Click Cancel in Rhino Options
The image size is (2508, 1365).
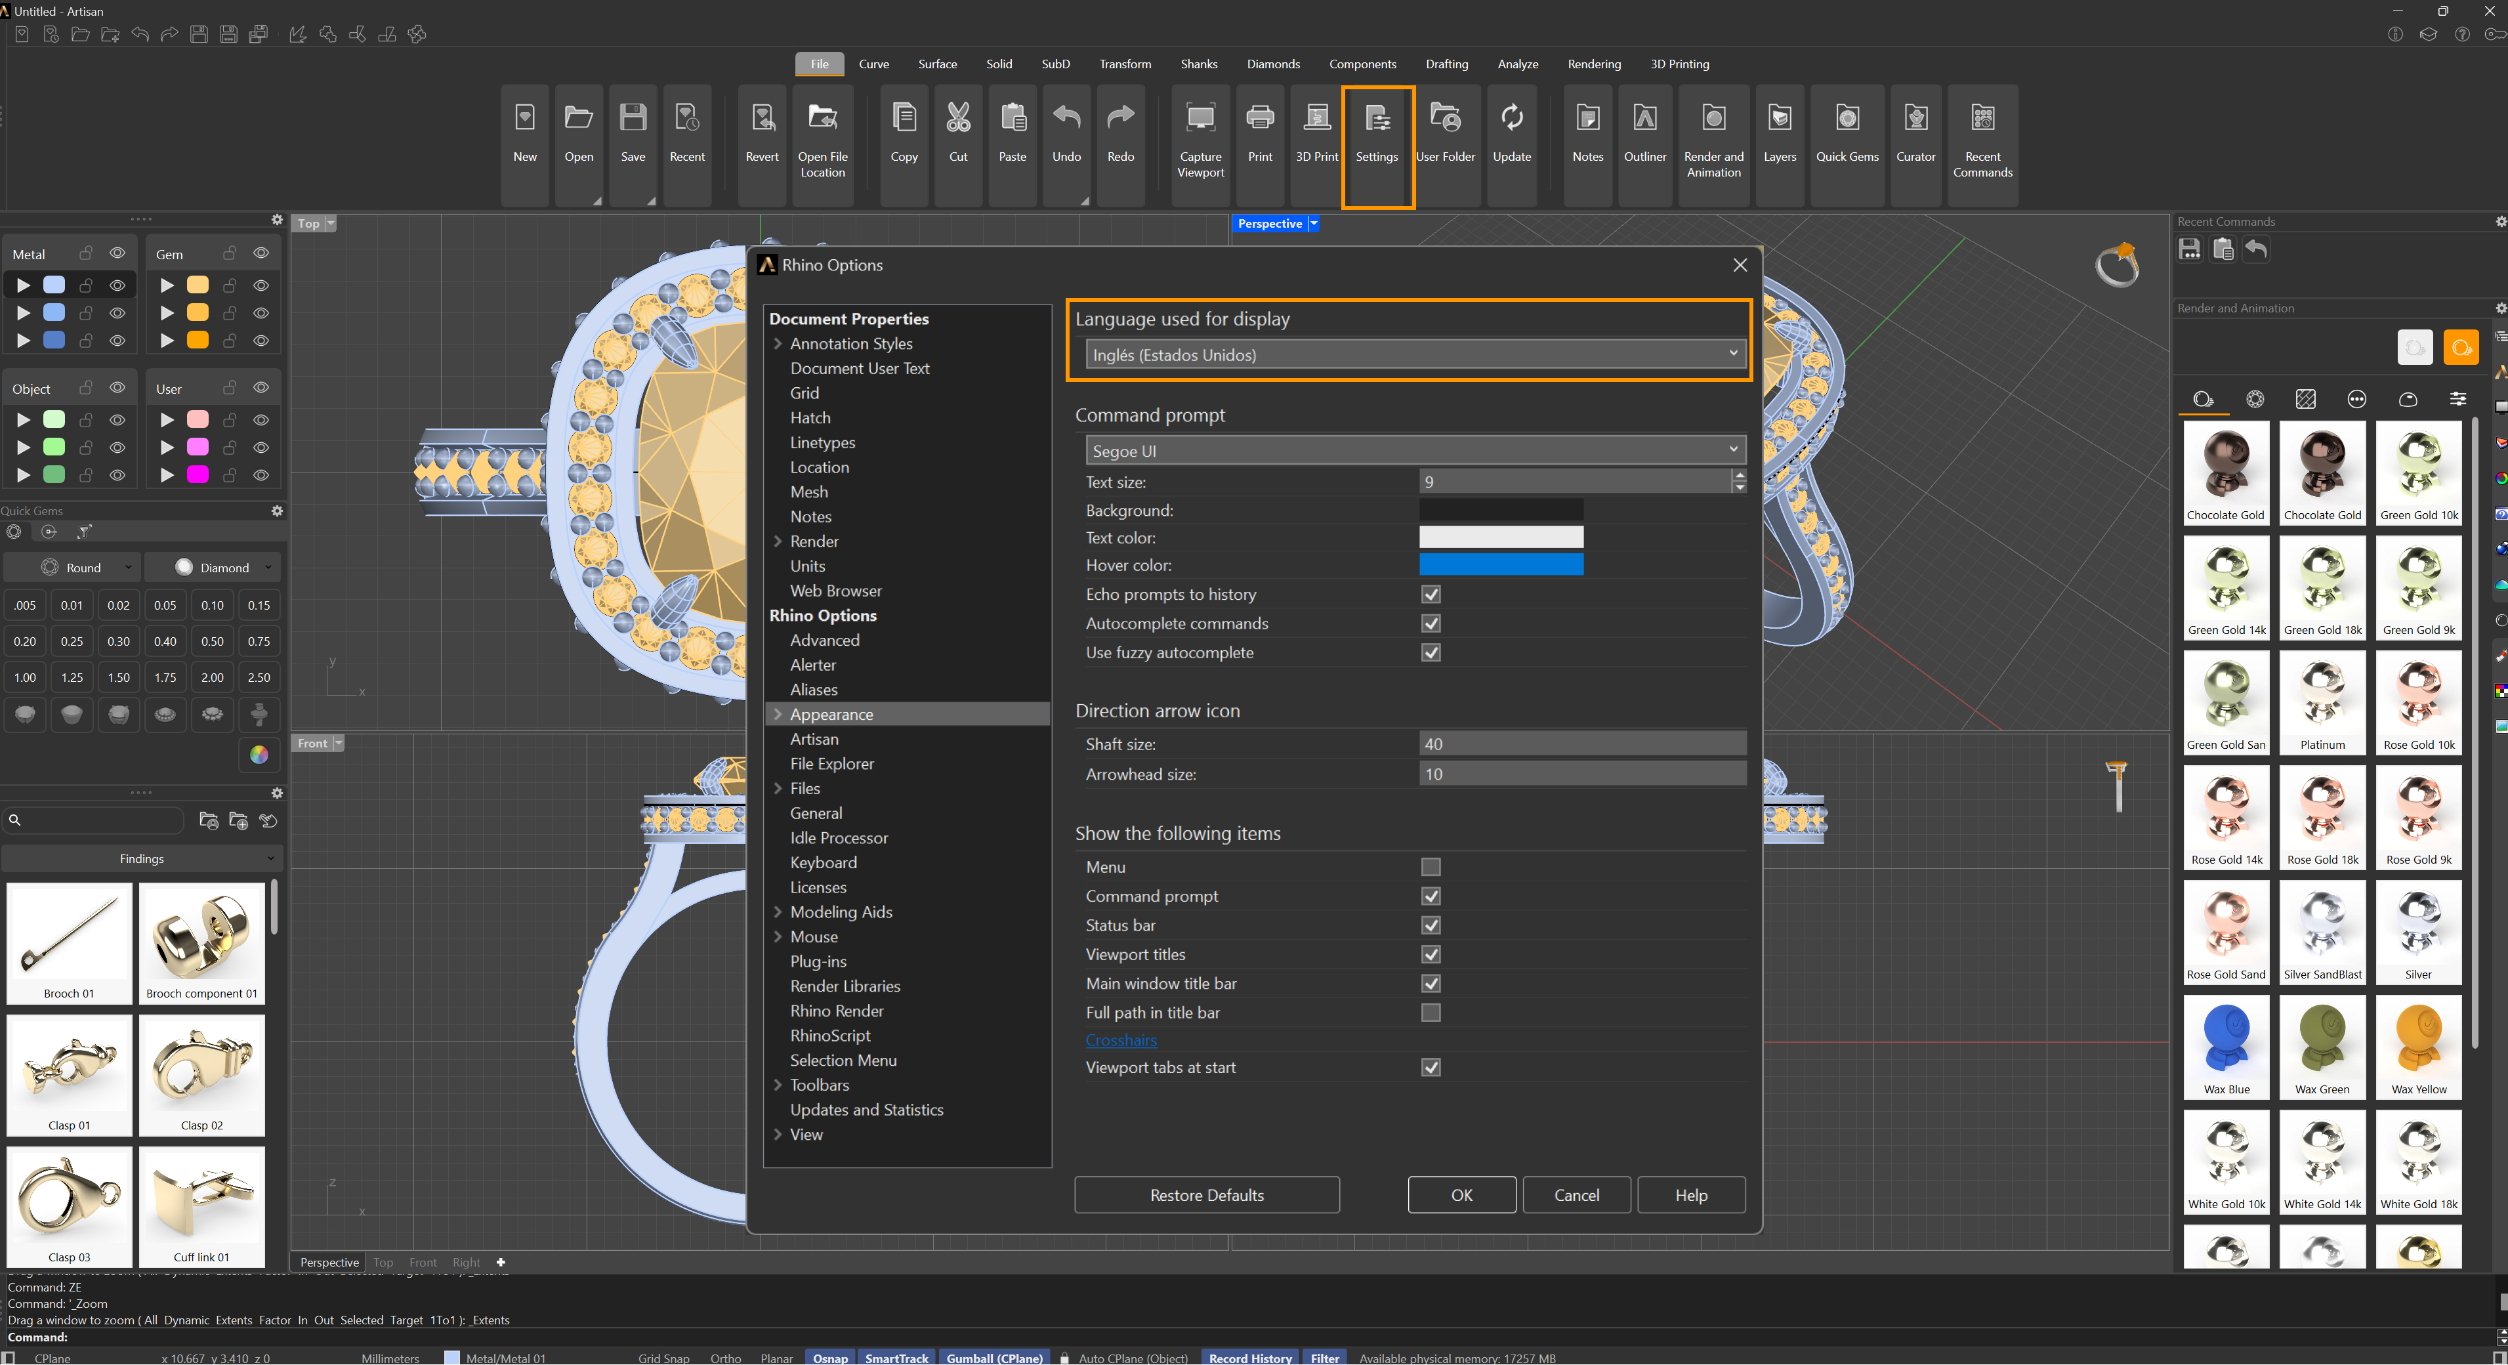click(1576, 1194)
